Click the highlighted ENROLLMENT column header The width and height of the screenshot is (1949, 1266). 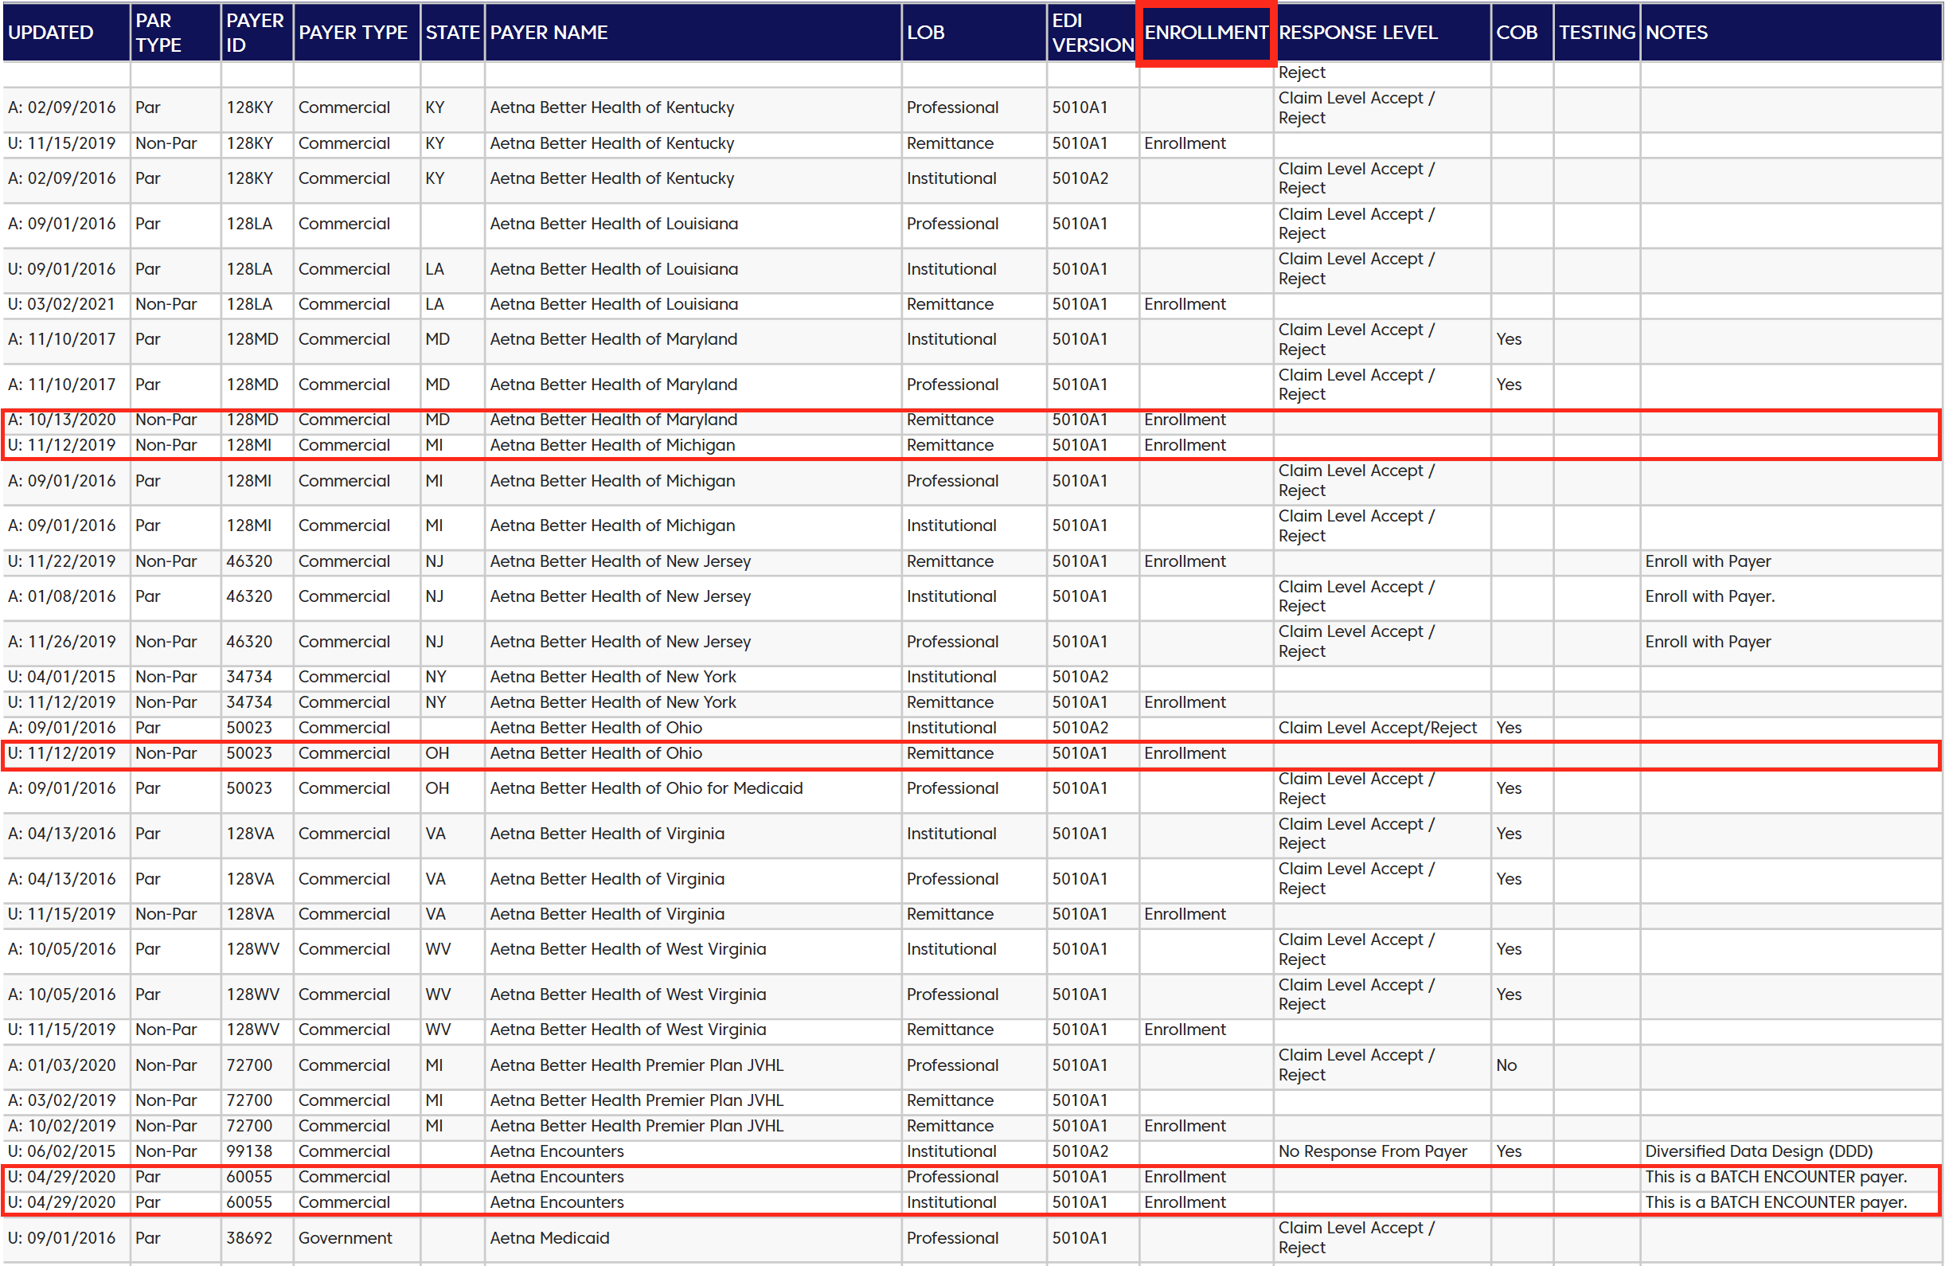(1205, 33)
